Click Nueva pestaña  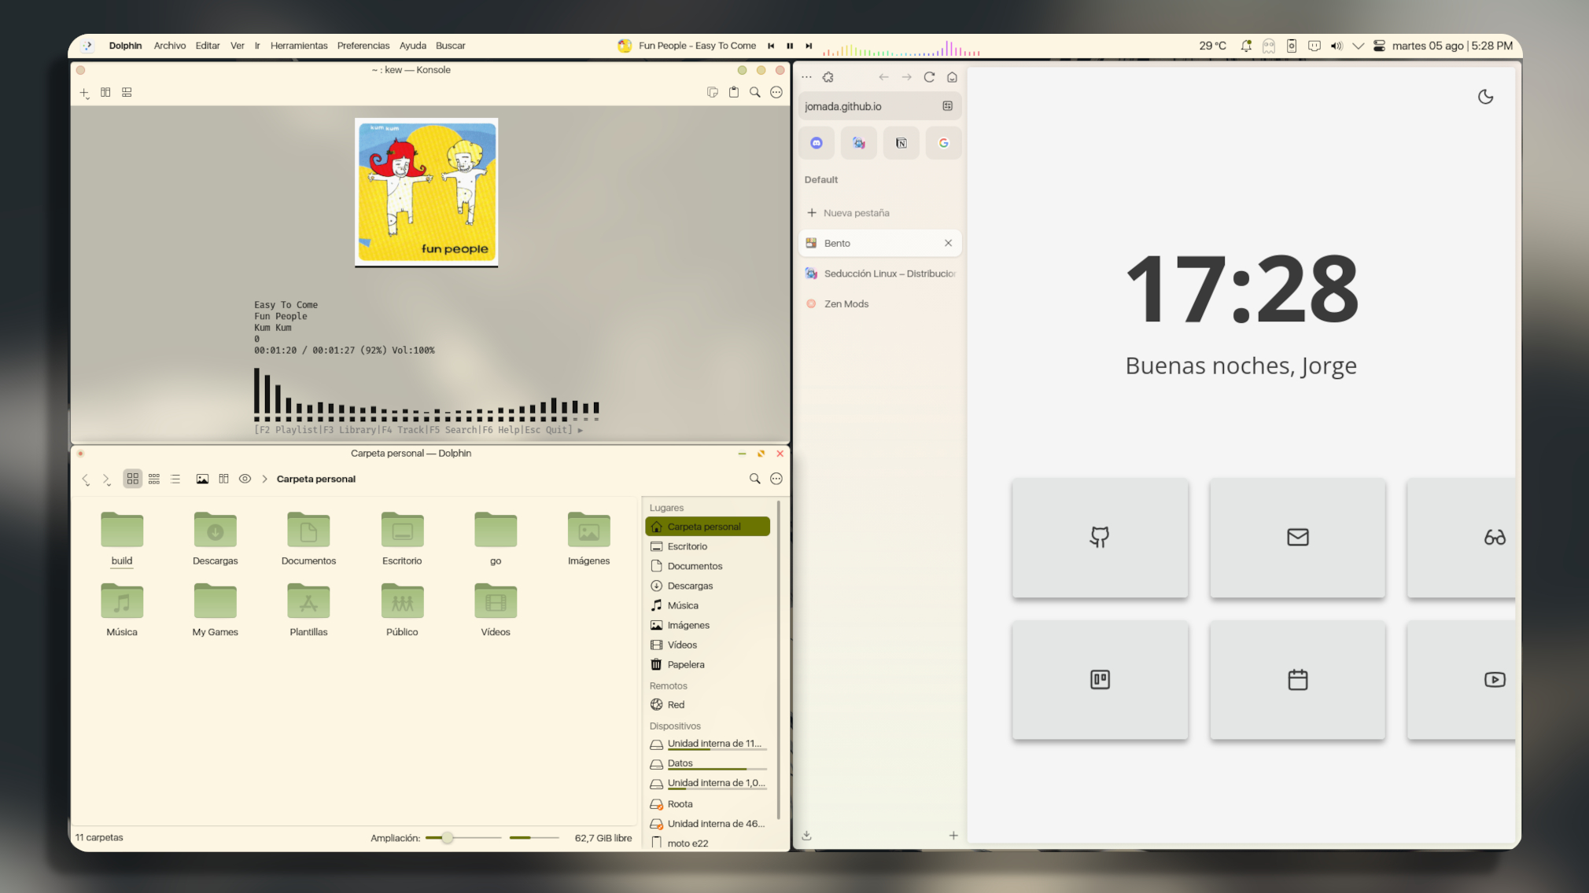pos(879,213)
